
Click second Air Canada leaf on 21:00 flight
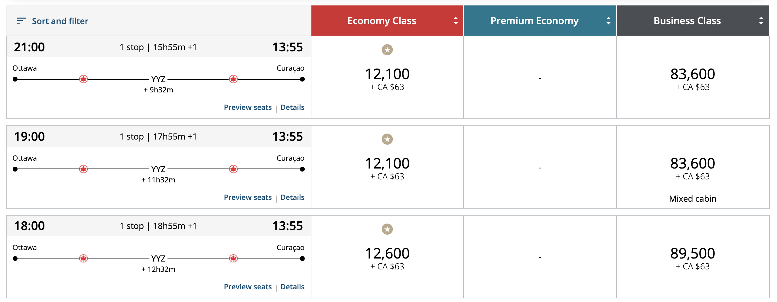[x=233, y=79]
